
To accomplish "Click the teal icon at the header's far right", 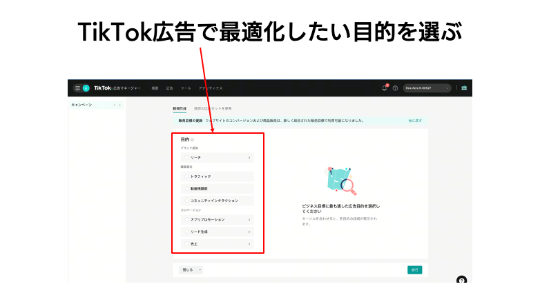I will pyautogui.click(x=464, y=88).
